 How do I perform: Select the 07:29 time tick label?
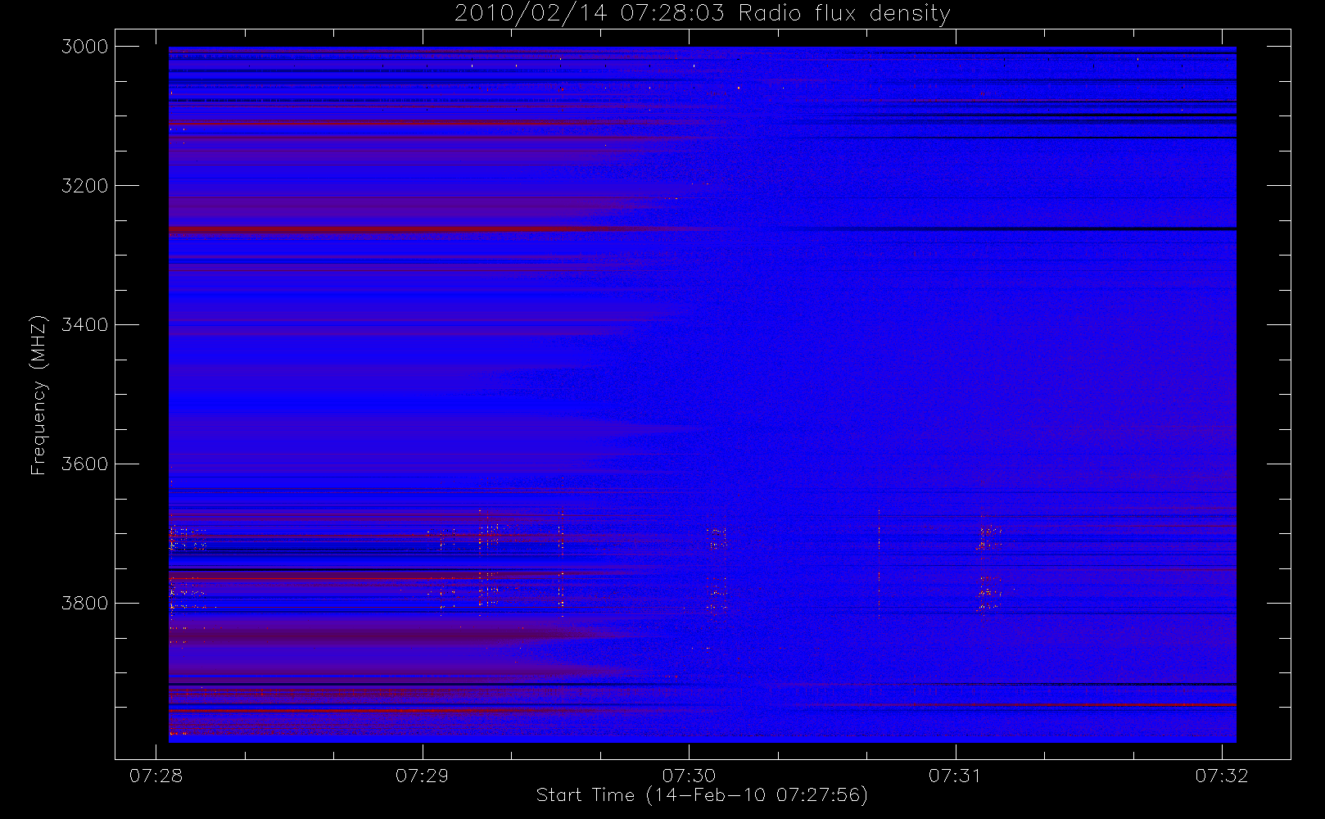point(423,776)
